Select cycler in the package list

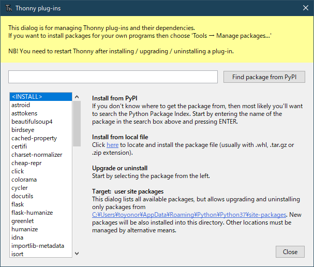[41, 188]
